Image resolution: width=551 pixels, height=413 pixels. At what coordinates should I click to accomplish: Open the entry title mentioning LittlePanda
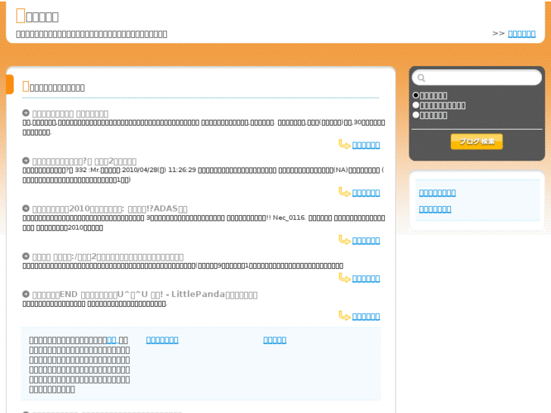coord(145,295)
